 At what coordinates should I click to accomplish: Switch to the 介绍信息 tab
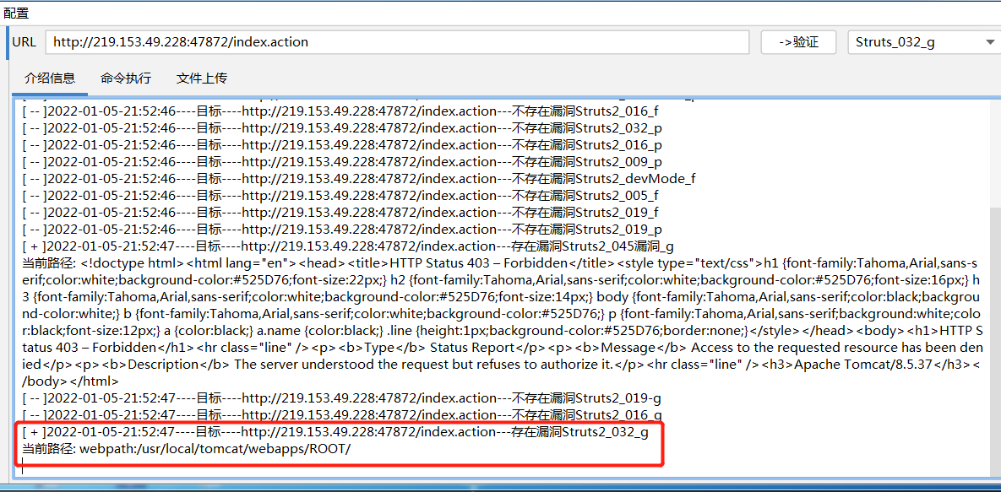[x=50, y=78]
